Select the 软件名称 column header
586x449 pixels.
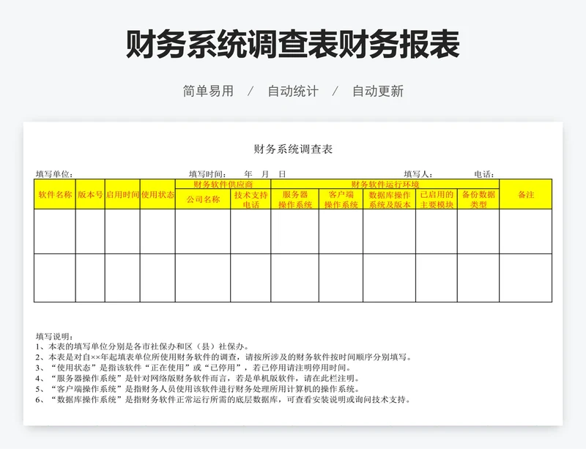tap(55, 194)
